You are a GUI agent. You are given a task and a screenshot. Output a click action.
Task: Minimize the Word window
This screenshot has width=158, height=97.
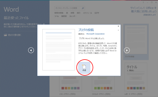[147, 3]
